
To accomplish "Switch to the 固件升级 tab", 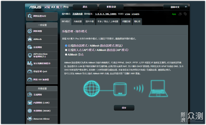I will (x=90, y=21).
